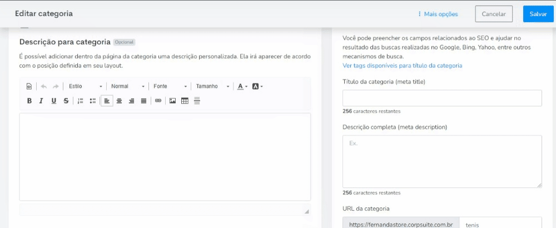This screenshot has height=228, width=556.
Task: Insert a bulleted list
Action: (93, 101)
